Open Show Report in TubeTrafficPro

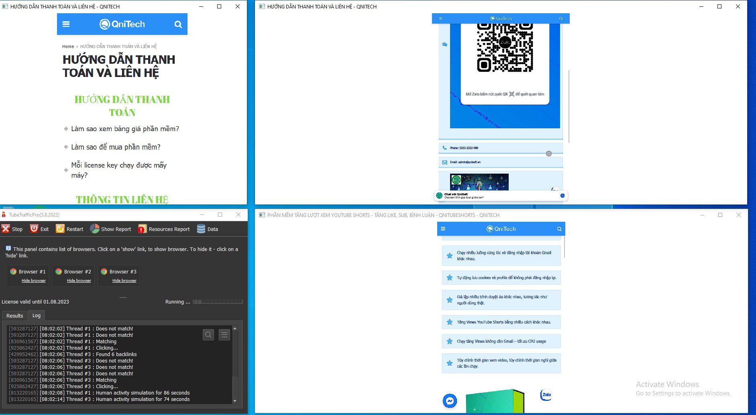(111, 229)
